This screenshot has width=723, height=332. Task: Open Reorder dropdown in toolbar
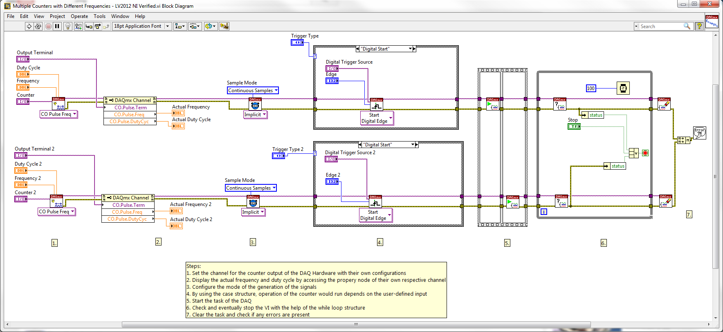click(x=210, y=26)
